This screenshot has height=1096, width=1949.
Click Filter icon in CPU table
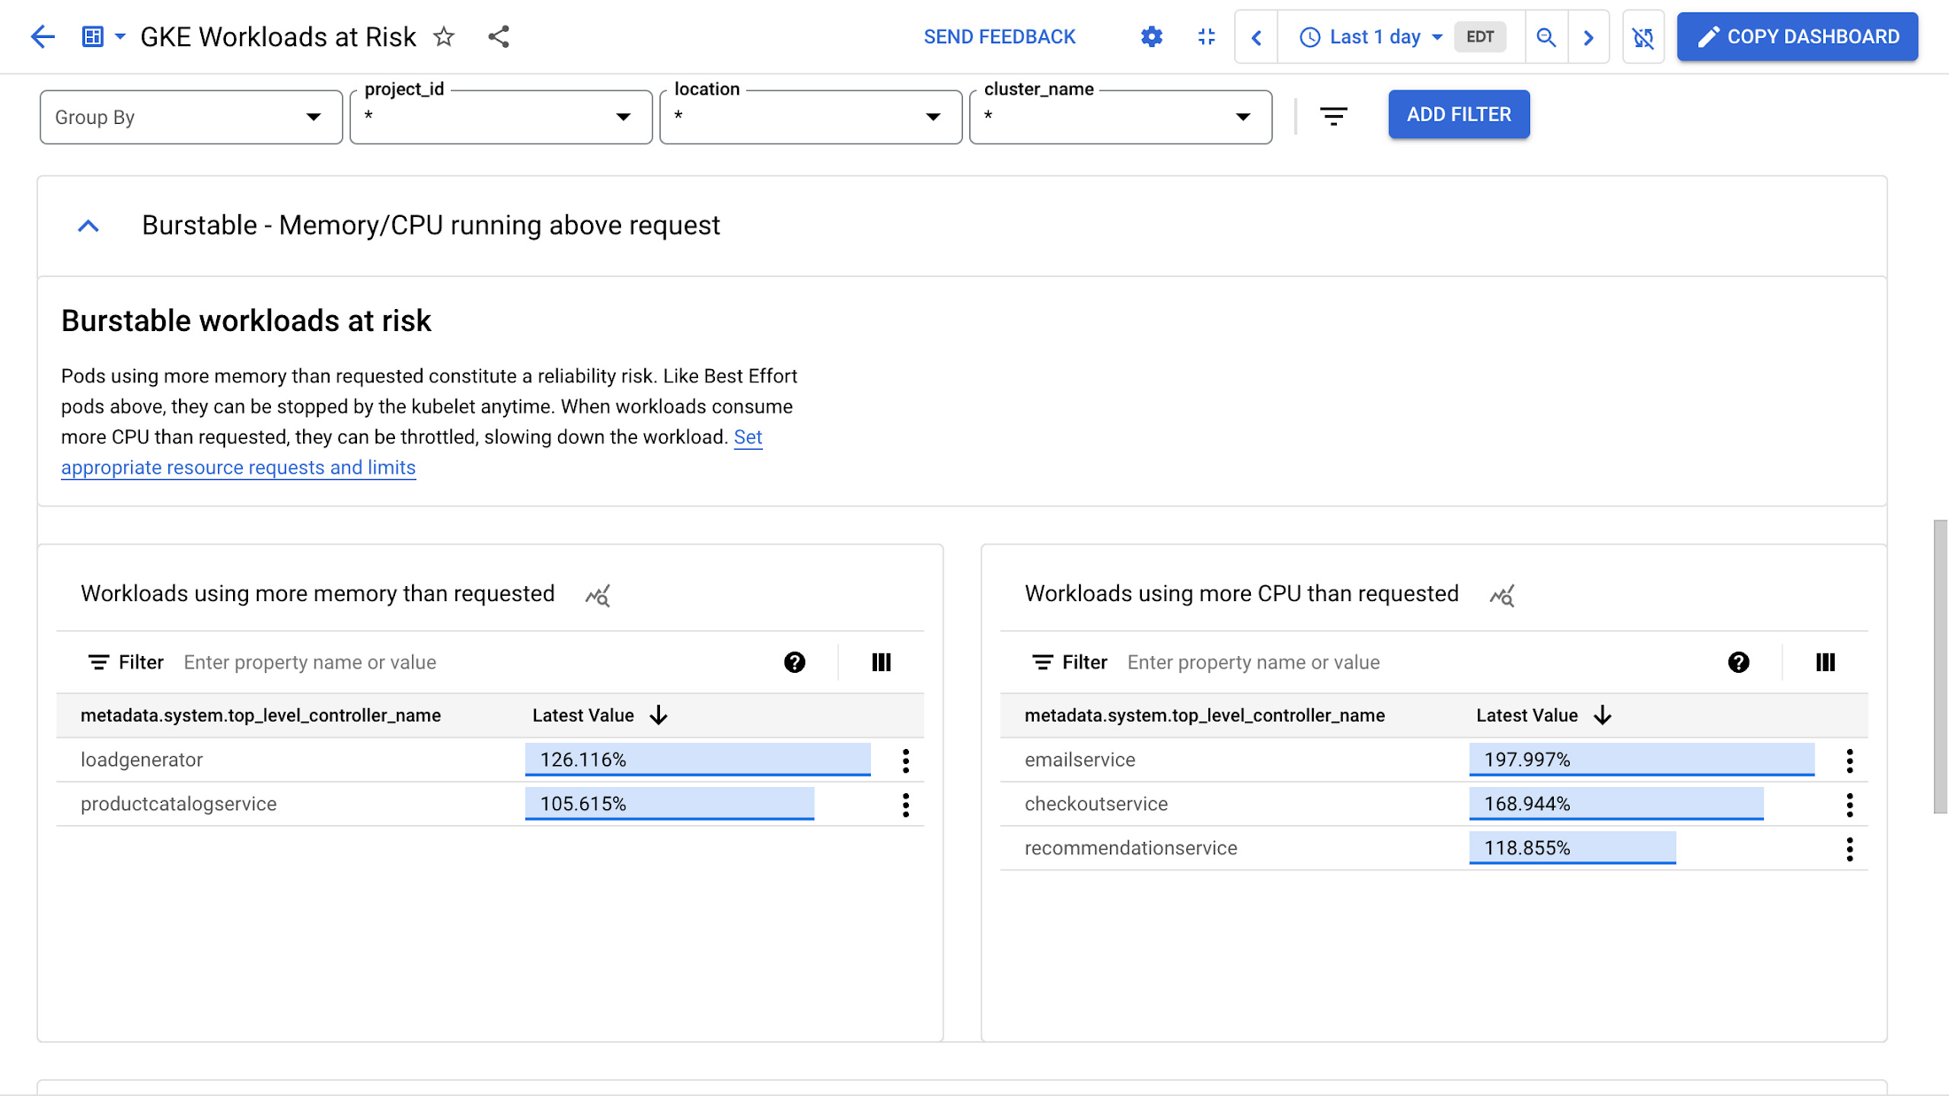(x=1043, y=662)
